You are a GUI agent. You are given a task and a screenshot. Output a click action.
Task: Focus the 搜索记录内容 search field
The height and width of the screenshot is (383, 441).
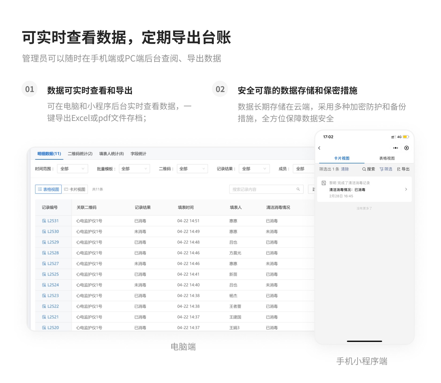pos(266,189)
